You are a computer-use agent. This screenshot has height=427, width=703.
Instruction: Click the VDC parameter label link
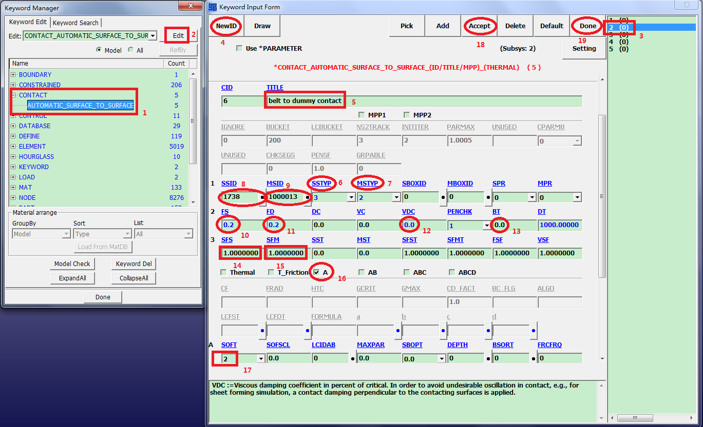click(x=408, y=212)
